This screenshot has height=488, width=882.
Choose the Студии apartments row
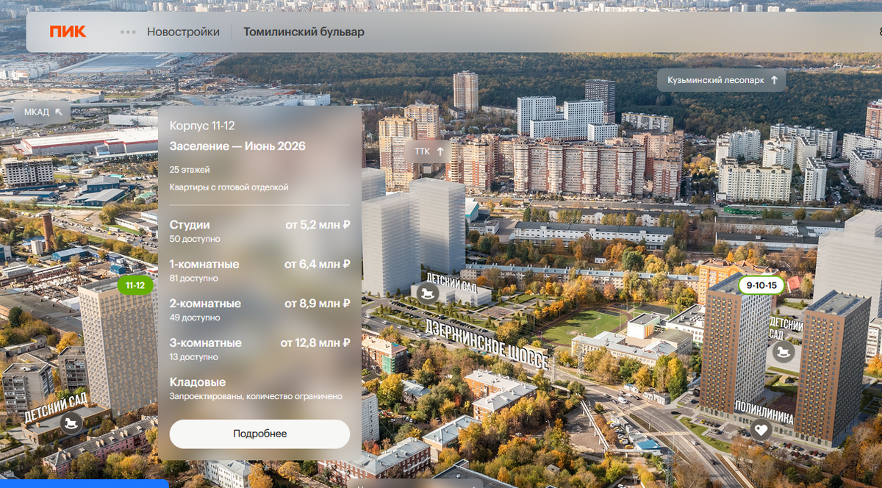click(x=259, y=231)
